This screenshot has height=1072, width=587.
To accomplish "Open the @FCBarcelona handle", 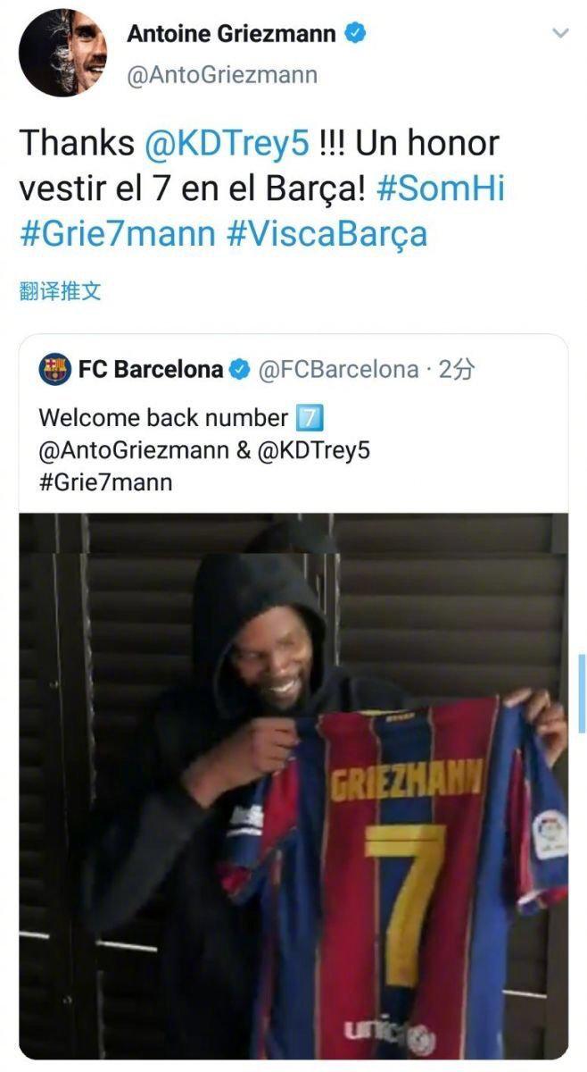I will tap(338, 370).
